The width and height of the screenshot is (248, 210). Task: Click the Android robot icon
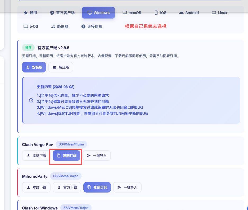tap(181, 13)
